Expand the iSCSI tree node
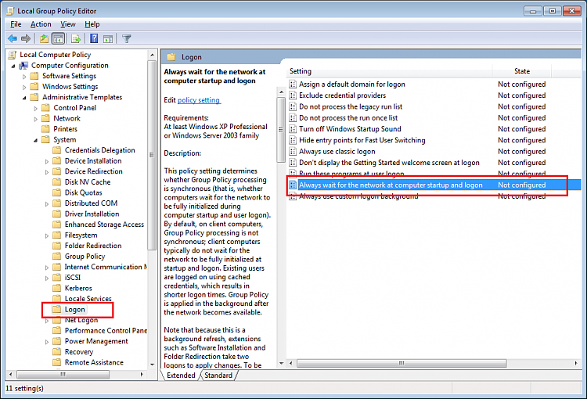The width and height of the screenshot is (587, 399). coord(47,278)
